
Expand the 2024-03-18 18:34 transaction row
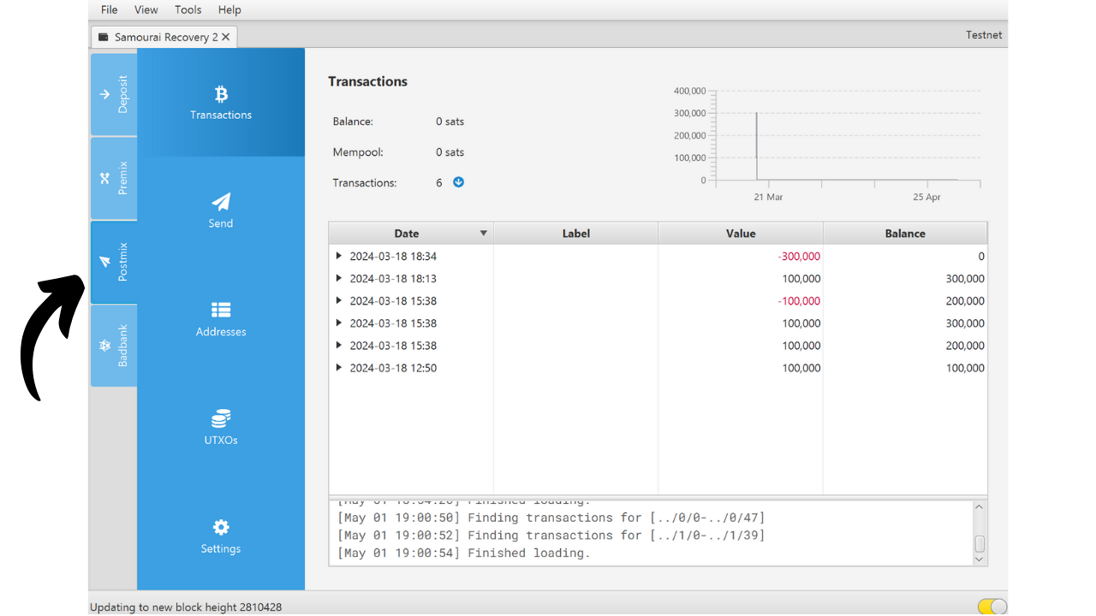click(339, 256)
